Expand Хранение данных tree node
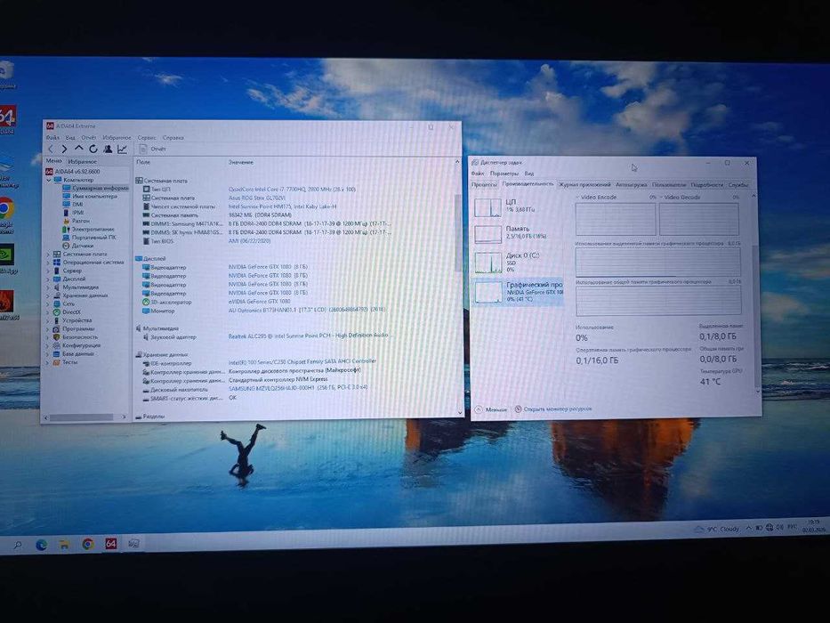 (48, 295)
